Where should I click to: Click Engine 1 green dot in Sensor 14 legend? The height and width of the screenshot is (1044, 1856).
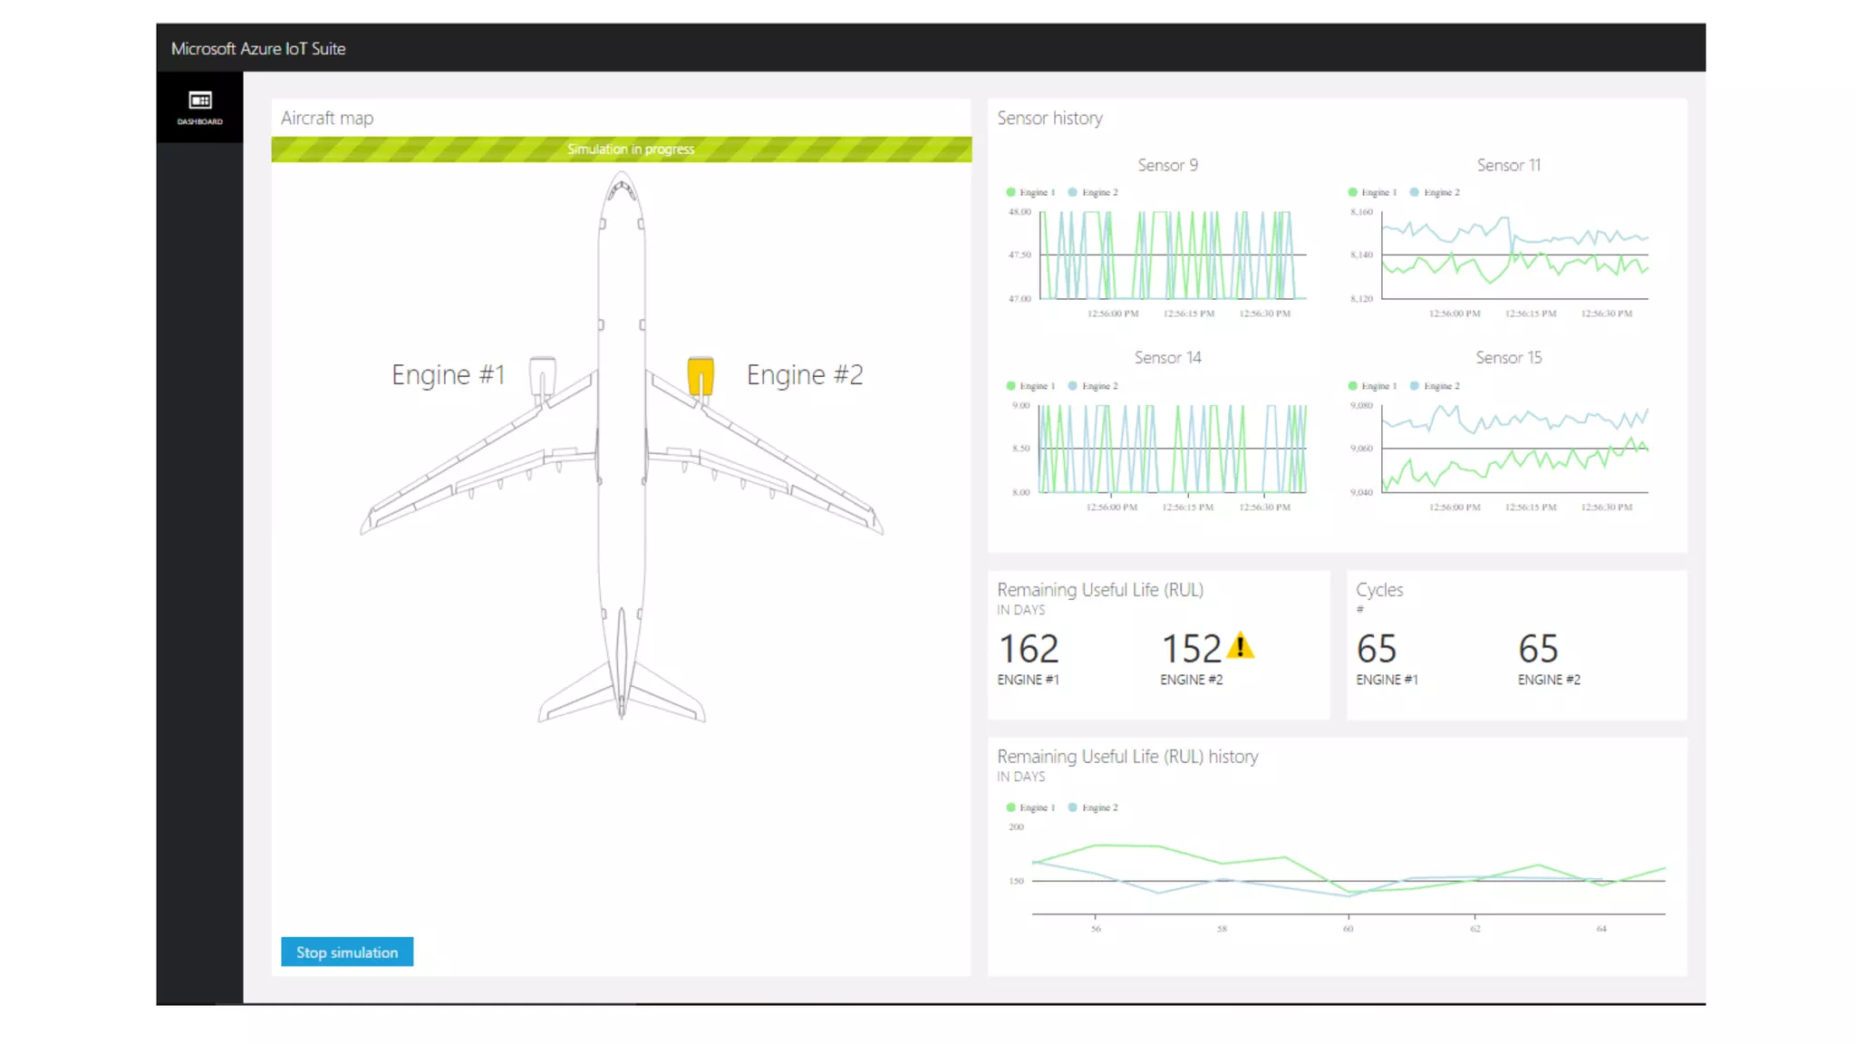pos(1010,386)
